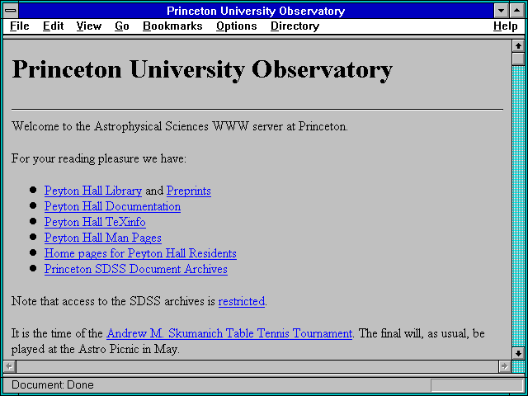Click the horizontal scrollbar right arrow
This screenshot has width=528, height=396.
pos(505,366)
